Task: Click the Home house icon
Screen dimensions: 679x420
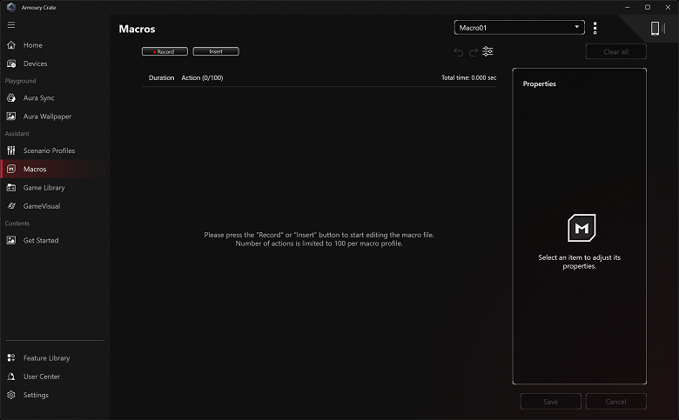Action: coord(11,45)
